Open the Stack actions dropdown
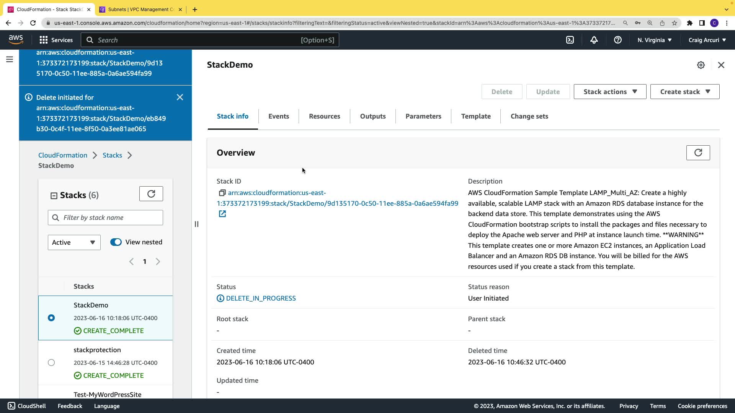This screenshot has height=413, width=735. [x=610, y=92]
